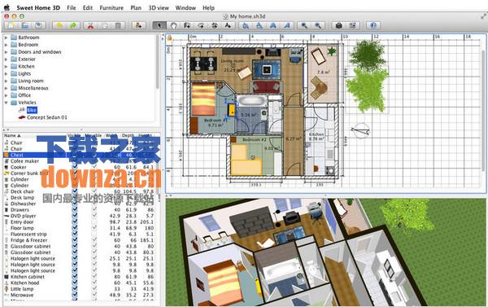This screenshot has width=488, height=307.
Task: Activate the Pan hand tool
Action: coord(173,25)
